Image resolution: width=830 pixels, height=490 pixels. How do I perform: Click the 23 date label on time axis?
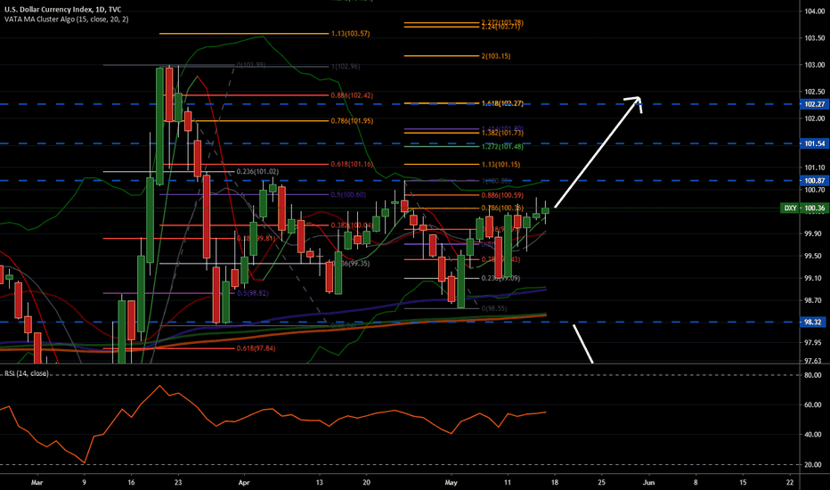click(x=178, y=483)
